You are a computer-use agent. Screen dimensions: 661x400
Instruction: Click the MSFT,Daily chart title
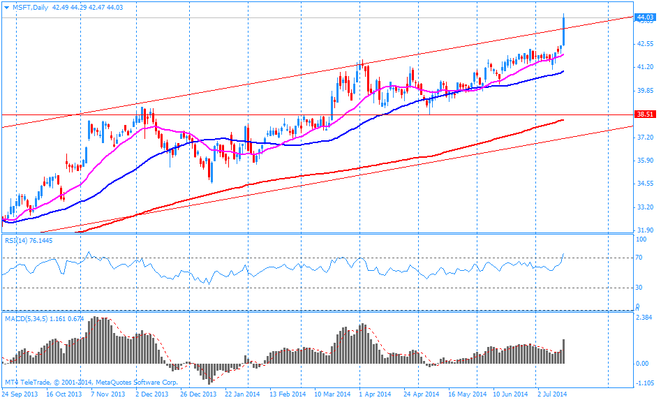[x=31, y=7]
